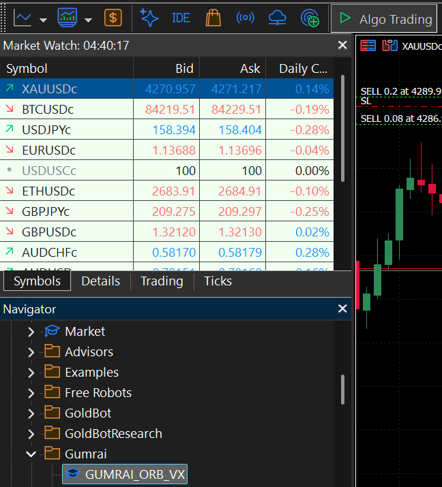The height and width of the screenshot is (487, 442).
Task: Select the GBPJPYc symbol
Action: pyautogui.click(x=46, y=212)
